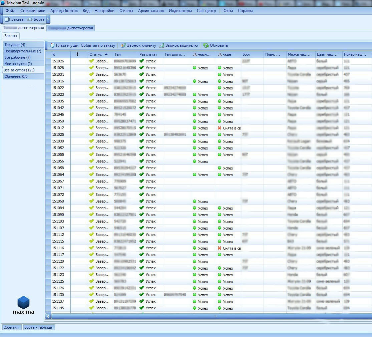This screenshot has height=337, width=372.
Task: Sort by the Марка маш column header
Action: (x=301, y=54)
